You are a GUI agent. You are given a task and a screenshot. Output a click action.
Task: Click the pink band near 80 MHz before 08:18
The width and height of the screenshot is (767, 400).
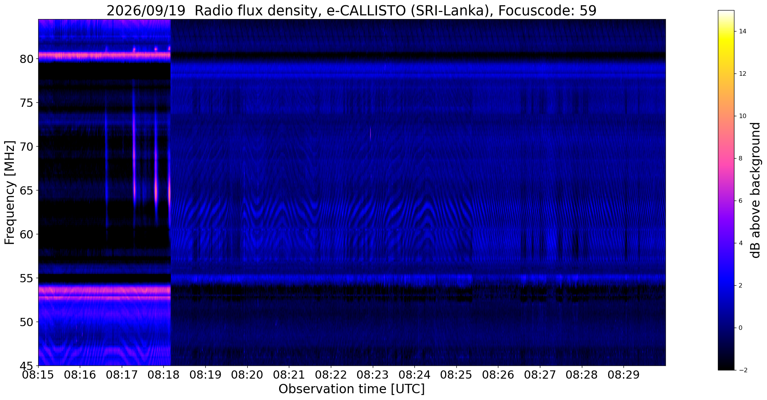click(105, 55)
